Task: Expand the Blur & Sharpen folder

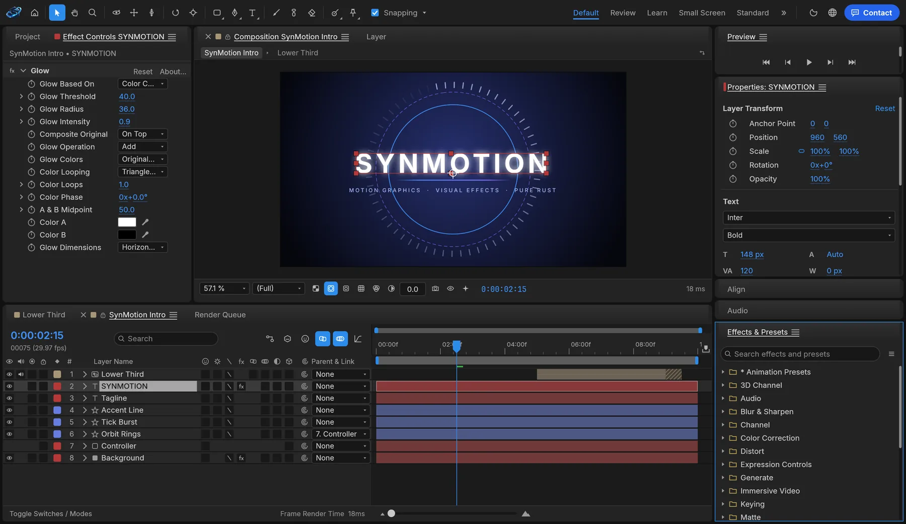Action: (x=723, y=412)
